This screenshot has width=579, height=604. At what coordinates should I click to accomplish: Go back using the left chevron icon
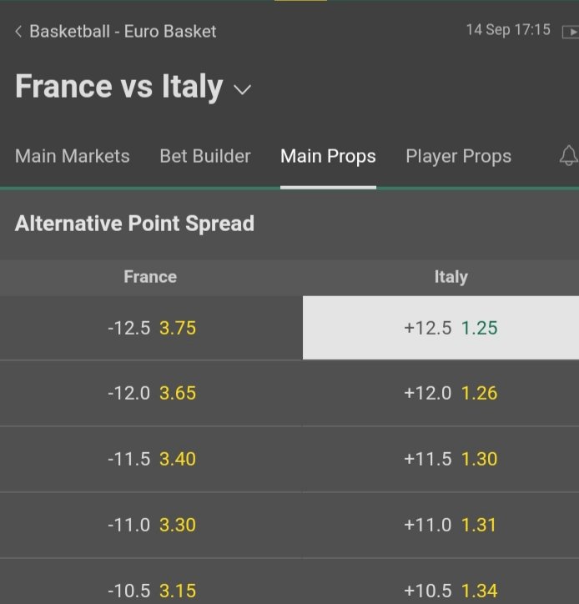(18, 31)
